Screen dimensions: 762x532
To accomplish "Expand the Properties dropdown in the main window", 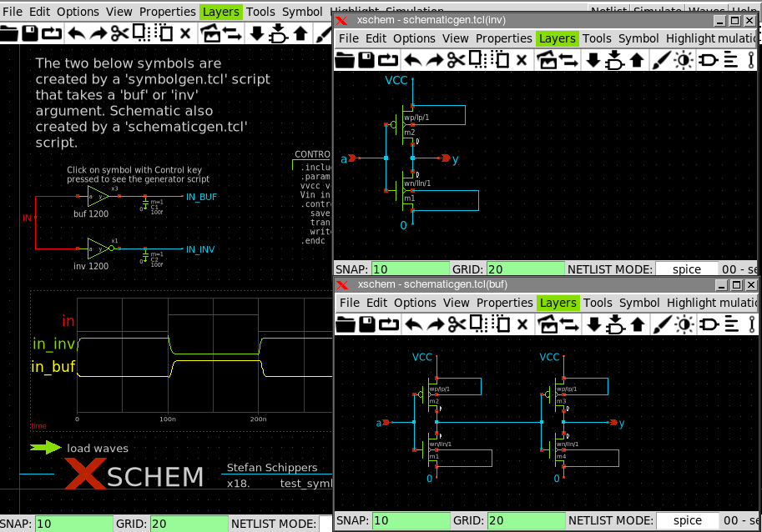I will click(x=167, y=12).
